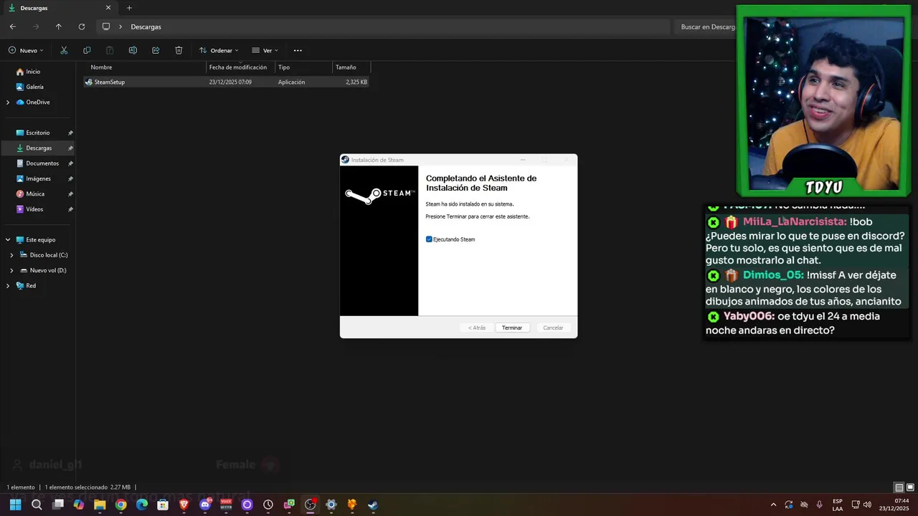Image resolution: width=918 pixels, height=516 pixels.
Task: Sort by the Nombre column header
Action: (145, 67)
